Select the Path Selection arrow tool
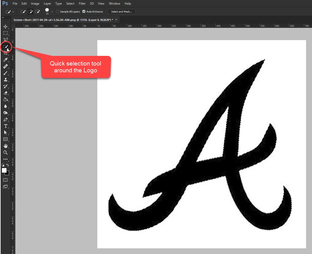 click(x=5, y=133)
